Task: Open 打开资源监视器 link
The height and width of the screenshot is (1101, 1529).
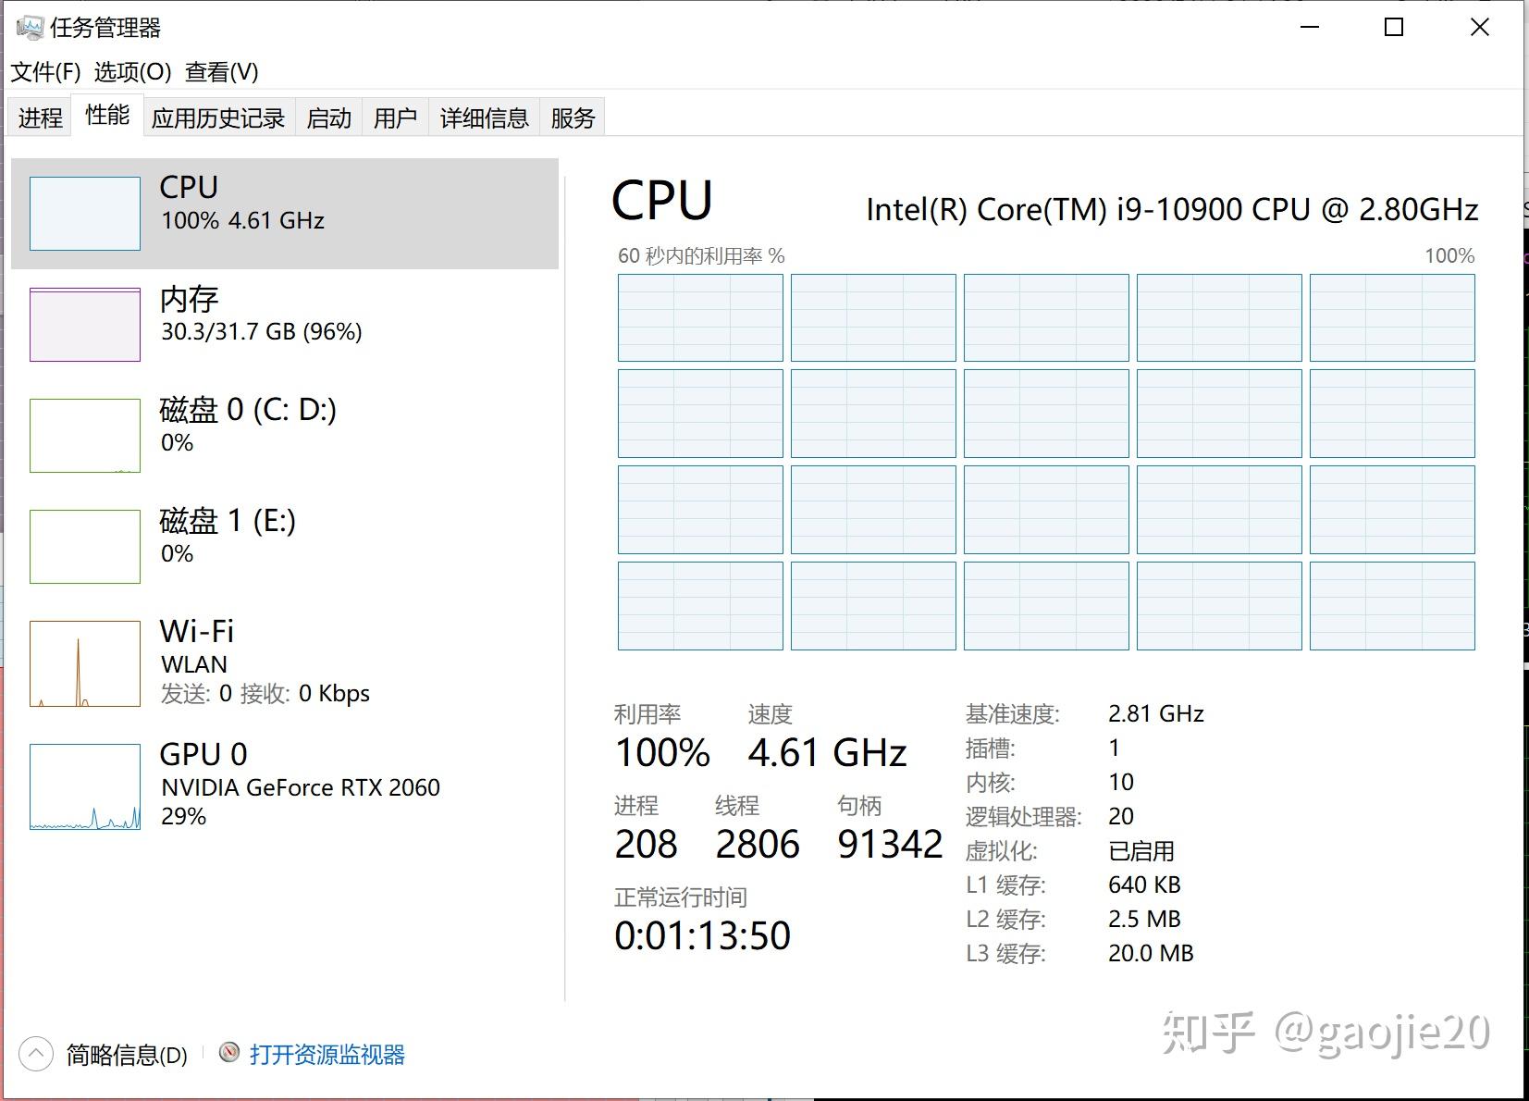Action: coord(330,1053)
